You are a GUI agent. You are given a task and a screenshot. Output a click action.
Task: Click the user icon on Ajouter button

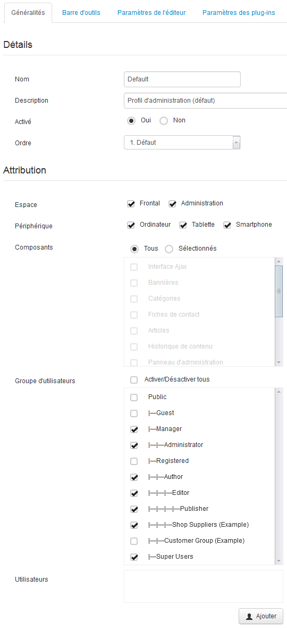pyautogui.click(x=249, y=616)
